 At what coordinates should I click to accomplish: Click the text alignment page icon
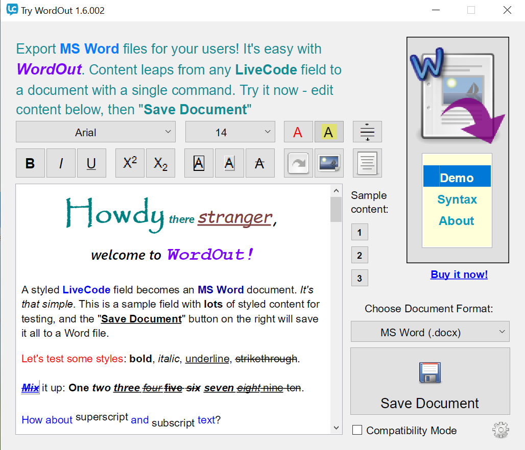[x=367, y=163]
